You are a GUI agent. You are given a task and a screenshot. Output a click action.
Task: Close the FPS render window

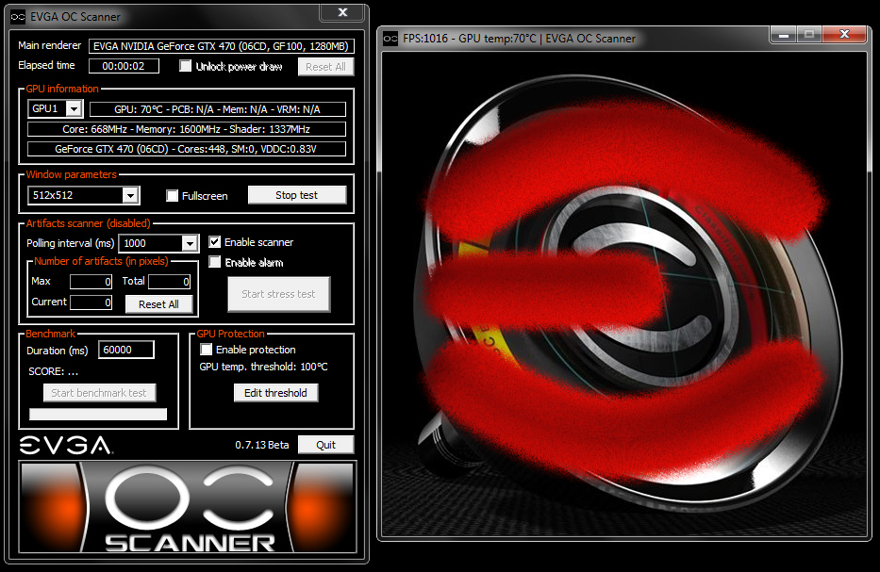click(845, 34)
